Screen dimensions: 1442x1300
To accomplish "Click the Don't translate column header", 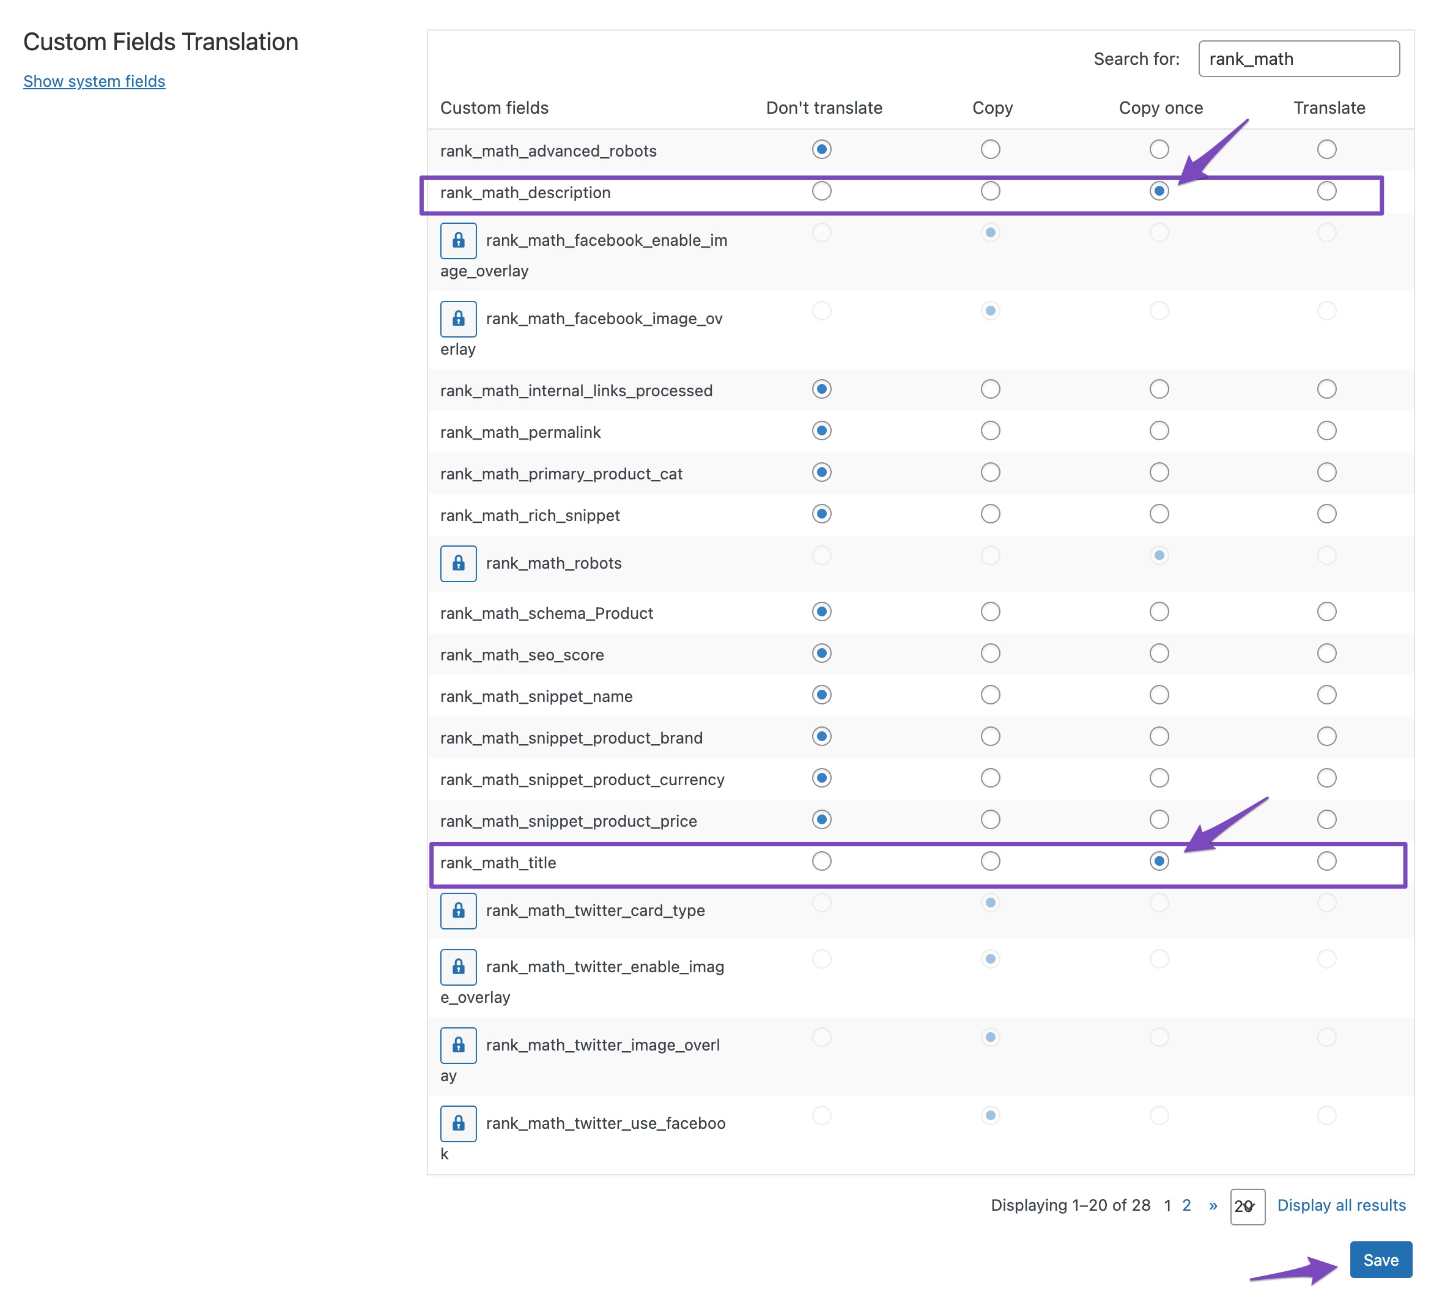I will 824,108.
